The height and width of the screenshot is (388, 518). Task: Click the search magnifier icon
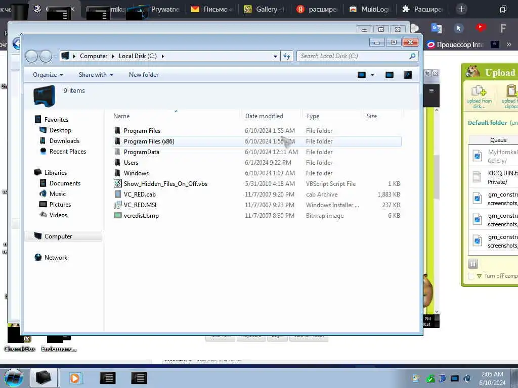click(412, 56)
